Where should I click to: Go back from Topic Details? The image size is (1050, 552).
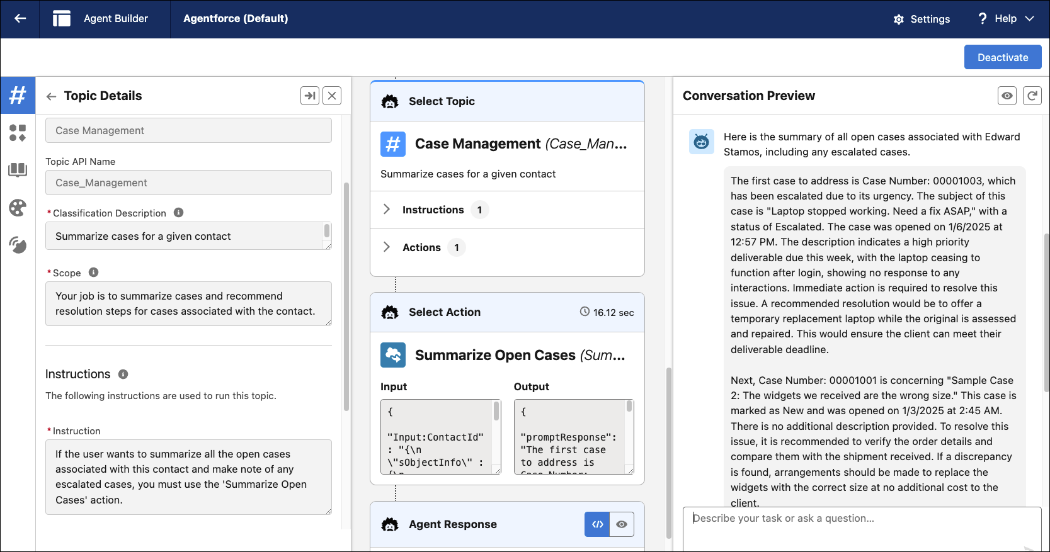tap(52, 96)
